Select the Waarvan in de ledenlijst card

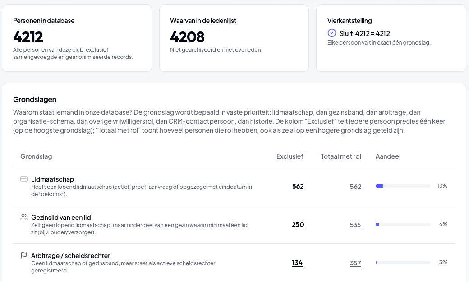[x=234, y=38]
